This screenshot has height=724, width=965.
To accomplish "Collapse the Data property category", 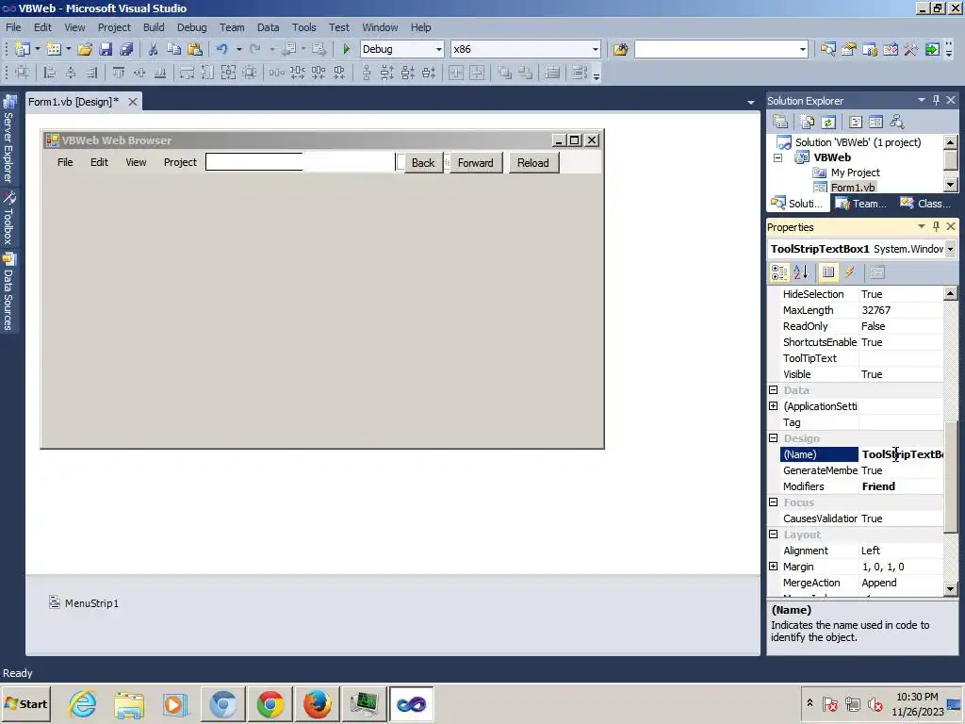I will 774,389.
